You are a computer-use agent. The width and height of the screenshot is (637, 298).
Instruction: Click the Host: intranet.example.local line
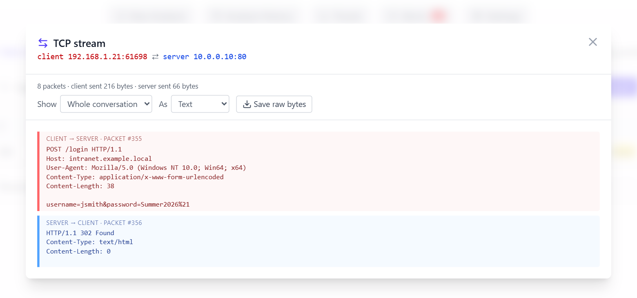coord(99,158)
